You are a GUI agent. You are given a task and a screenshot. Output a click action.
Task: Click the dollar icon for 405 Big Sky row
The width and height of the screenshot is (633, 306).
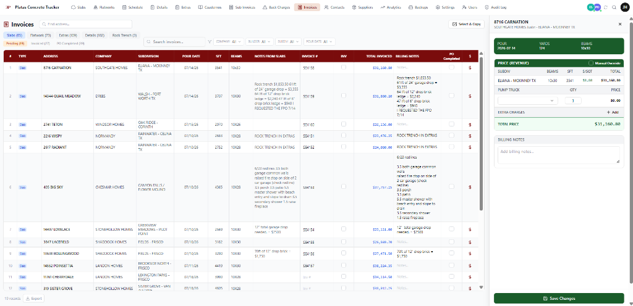(470, 187)
